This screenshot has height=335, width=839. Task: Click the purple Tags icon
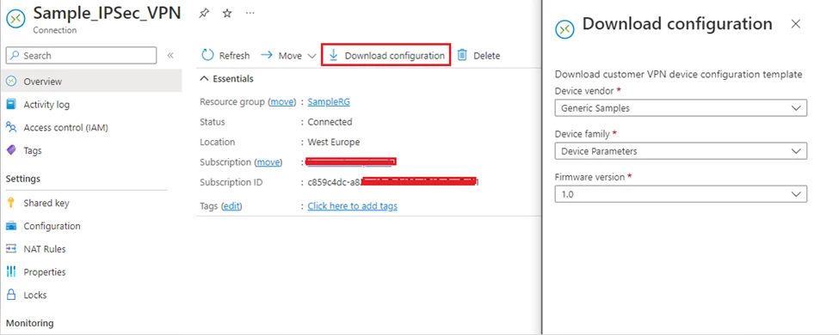pos(11,150)
